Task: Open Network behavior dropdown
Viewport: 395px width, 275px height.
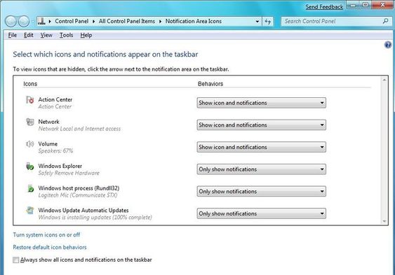Action: 261,125
